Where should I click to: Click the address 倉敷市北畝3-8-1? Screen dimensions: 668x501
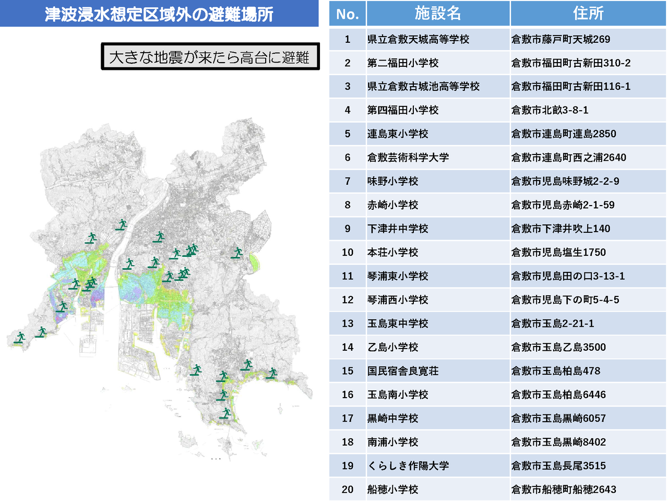coord(550,110)
